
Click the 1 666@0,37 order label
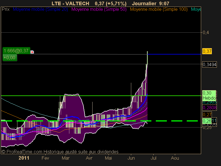coord(16,51)
